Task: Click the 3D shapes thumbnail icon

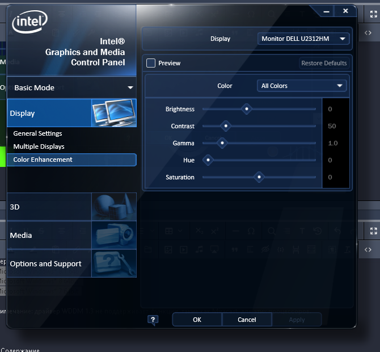Action: pyautogui.click(x=114, y=207)
